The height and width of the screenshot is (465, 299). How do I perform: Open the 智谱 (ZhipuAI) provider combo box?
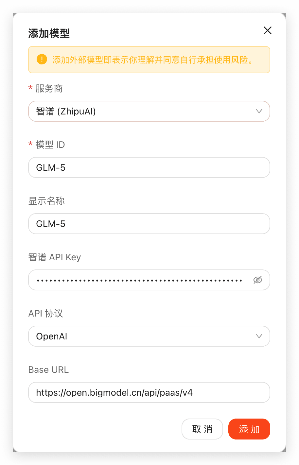[144, 111]
